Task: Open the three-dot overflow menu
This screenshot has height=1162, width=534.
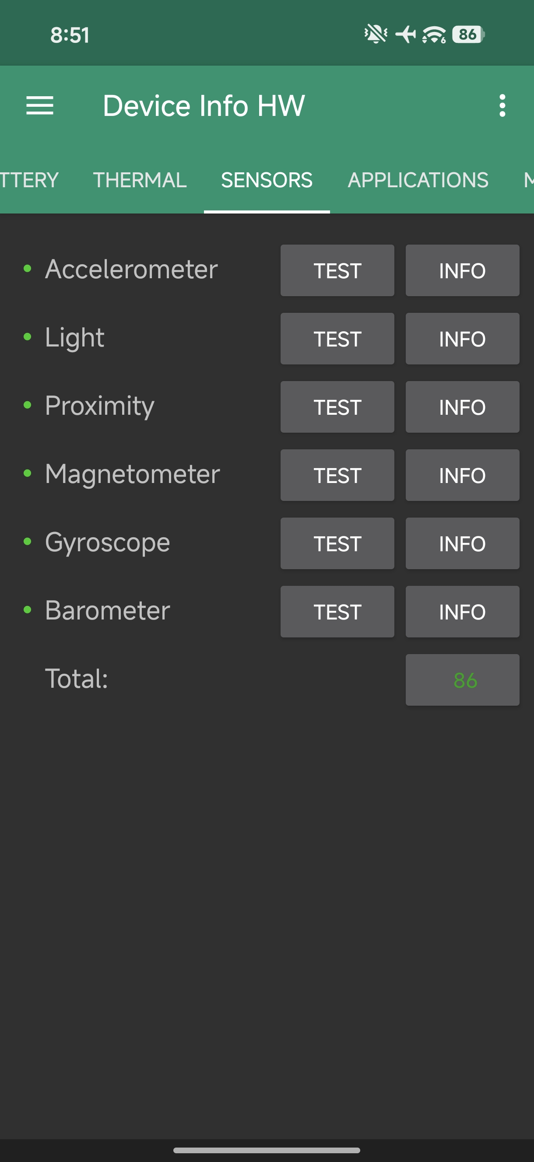Action: [502, 105]
